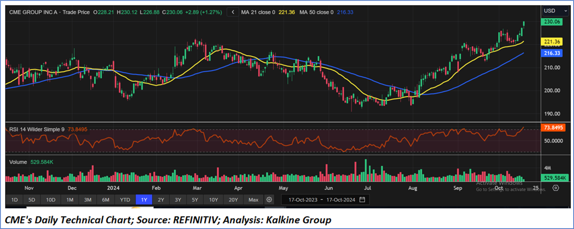Select the 1M time range
This screenshot has height=229, width=574.
(70, 200)
